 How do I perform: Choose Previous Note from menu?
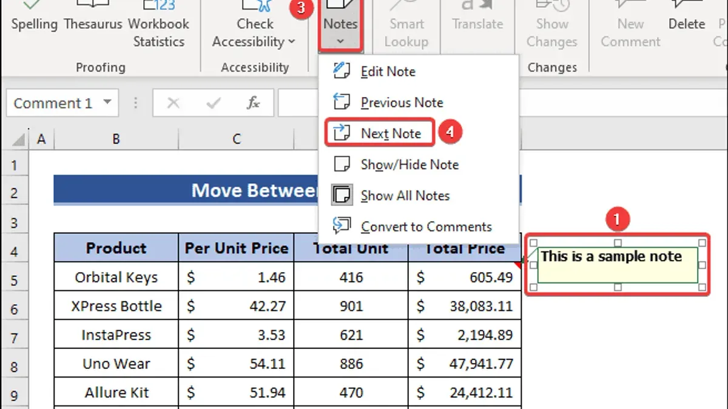tap(419, 102)
